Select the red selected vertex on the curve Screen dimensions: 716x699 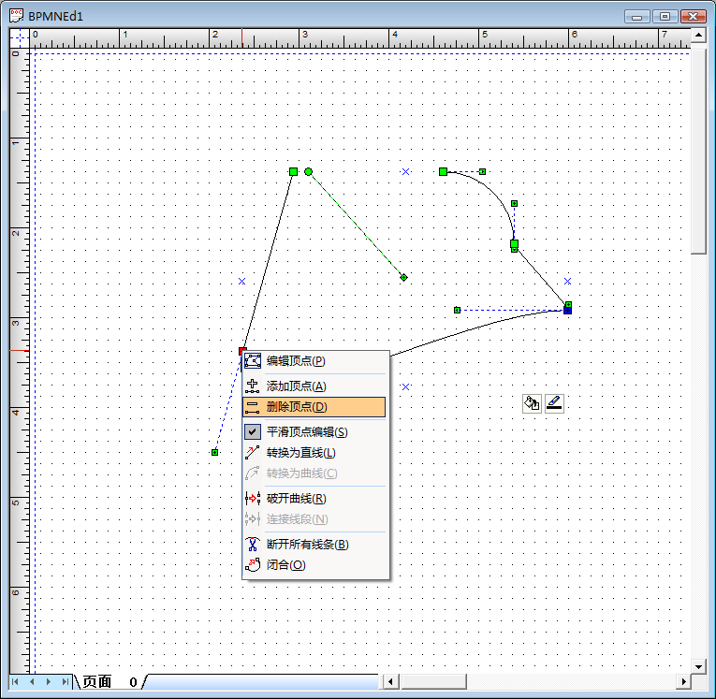242,352
